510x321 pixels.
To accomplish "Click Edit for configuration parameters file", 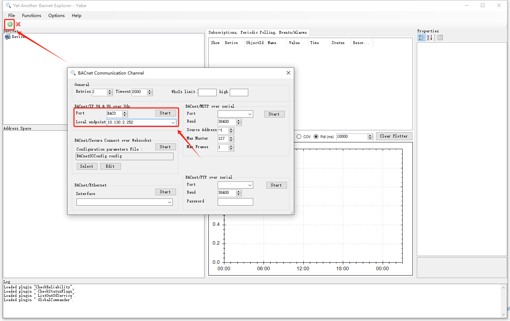I will (110, 166).
